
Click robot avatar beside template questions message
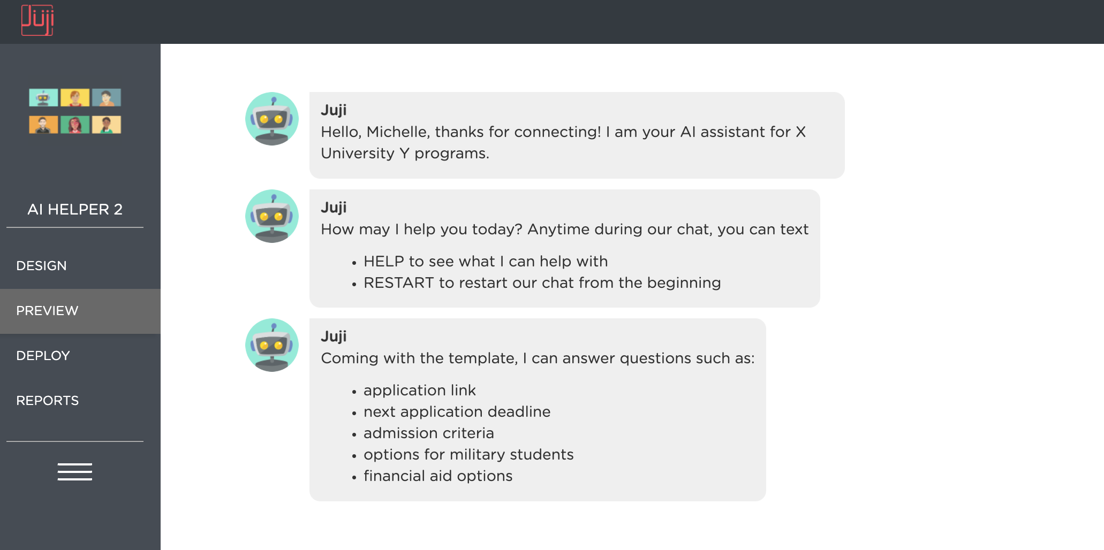pos(272,345)
